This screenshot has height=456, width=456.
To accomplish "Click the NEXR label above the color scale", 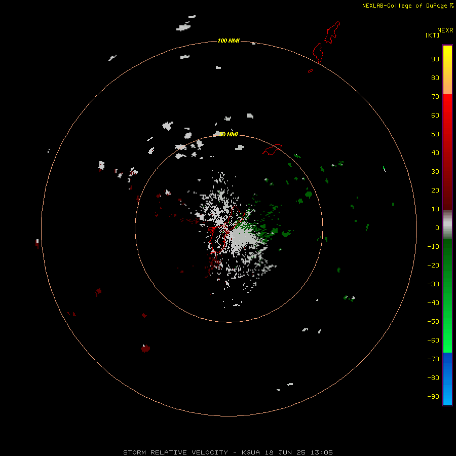I will pos(445,30).
